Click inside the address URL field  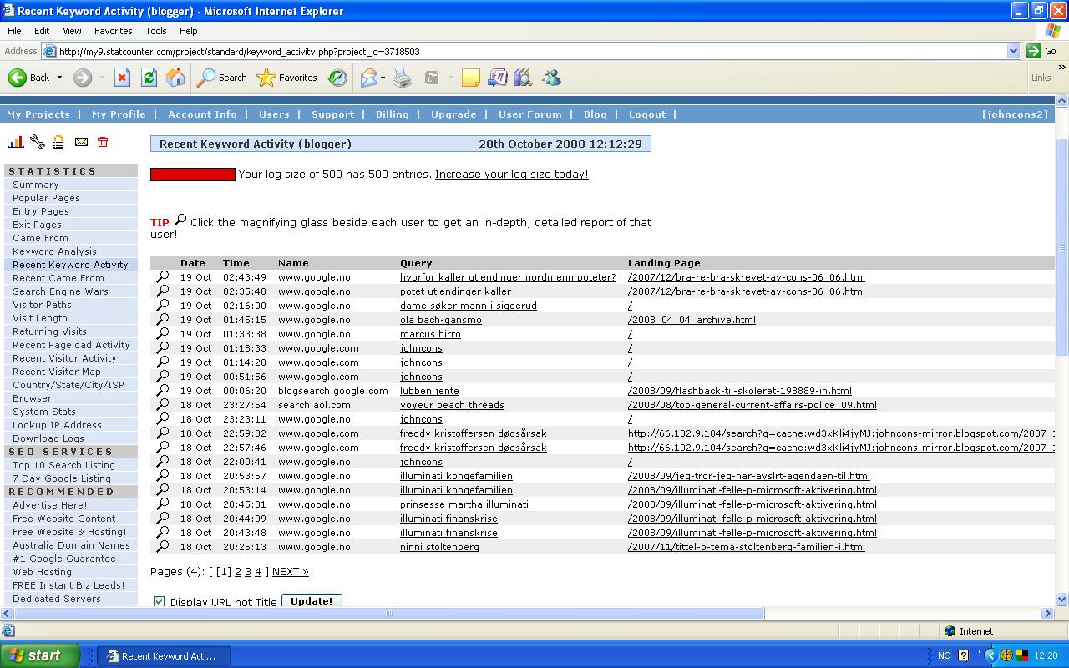[x=524, y=51]
